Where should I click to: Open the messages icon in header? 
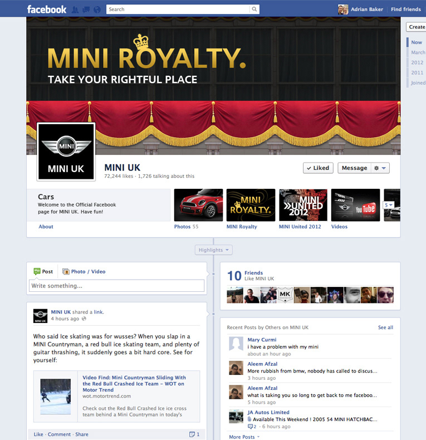86,10
